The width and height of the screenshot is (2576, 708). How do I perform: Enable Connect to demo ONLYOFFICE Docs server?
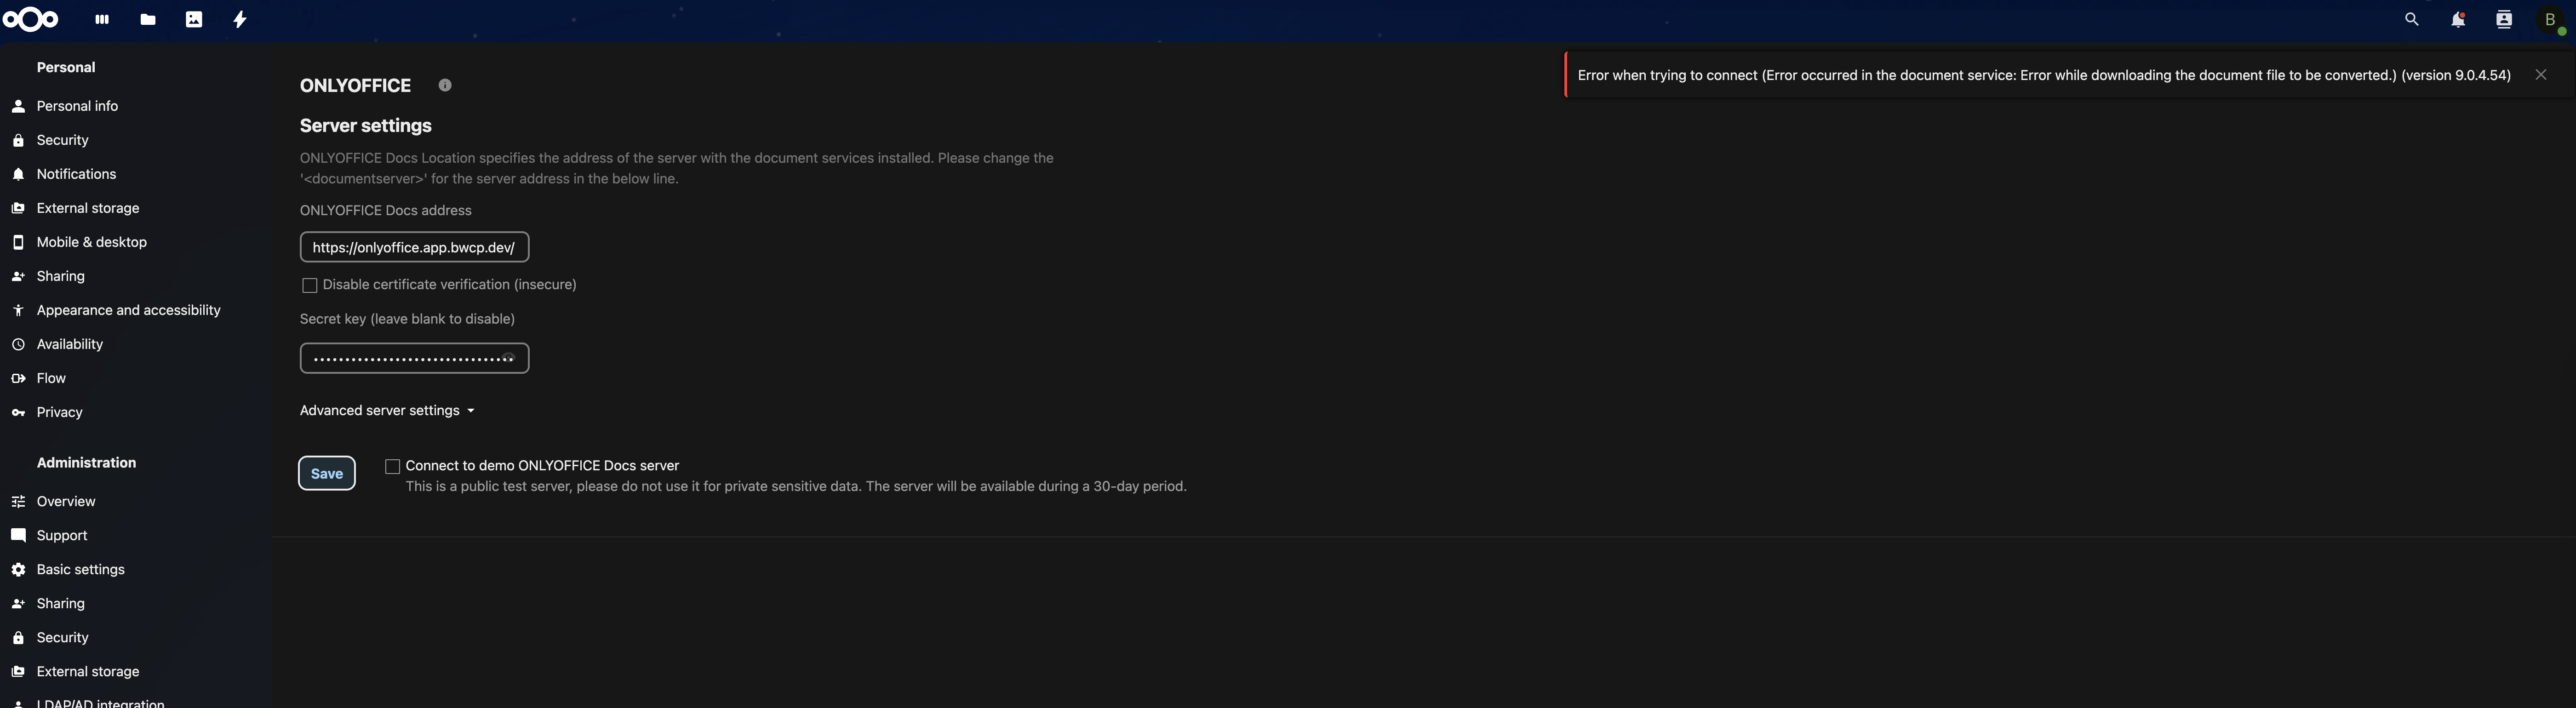(393, 466)
